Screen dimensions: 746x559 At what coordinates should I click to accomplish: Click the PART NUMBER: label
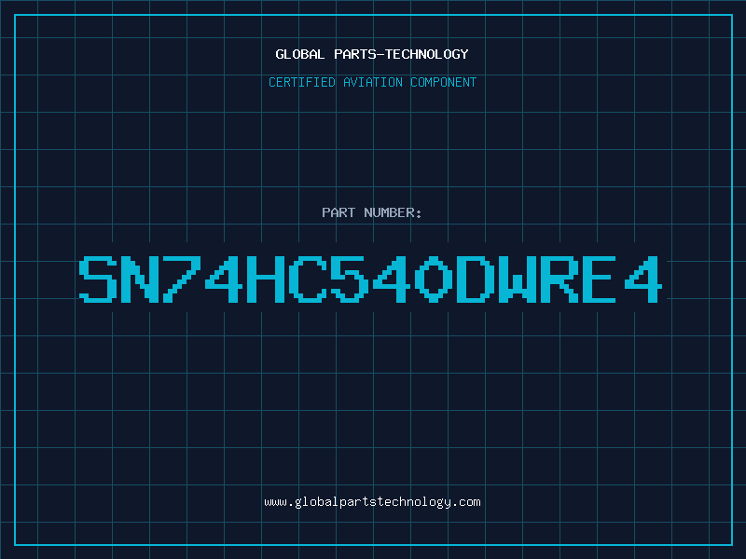[371, 212]
